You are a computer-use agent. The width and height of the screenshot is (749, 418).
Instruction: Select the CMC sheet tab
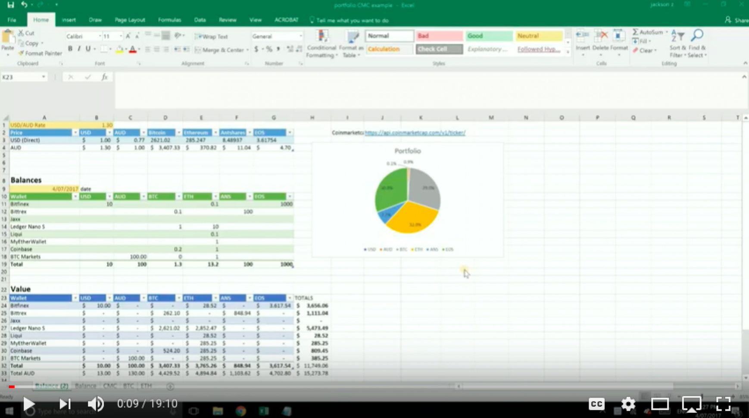(x=110, y=386)
